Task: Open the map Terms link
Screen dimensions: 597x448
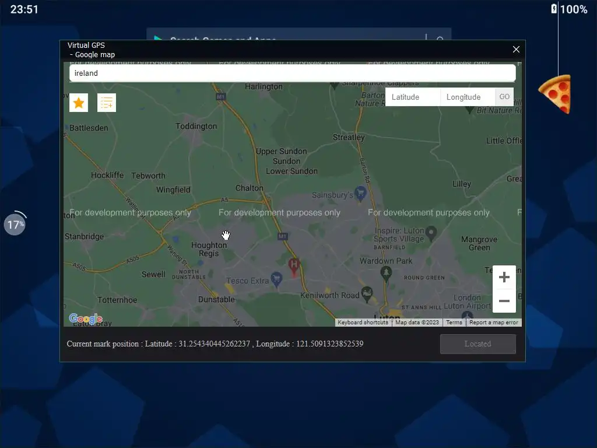Action: (454, 322)
